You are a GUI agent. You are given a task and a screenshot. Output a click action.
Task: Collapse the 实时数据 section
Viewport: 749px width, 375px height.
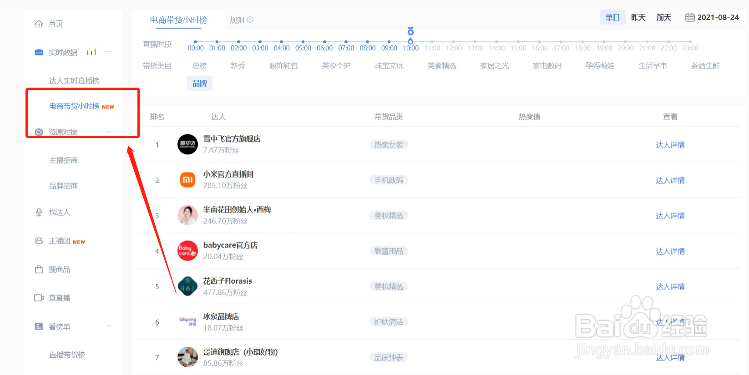[x=109, y=52]
